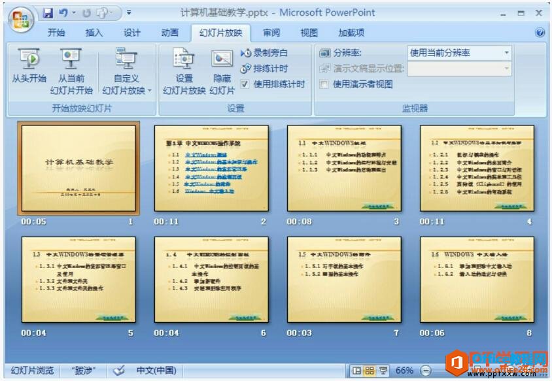The width and height of the screenshot is (552, 381).
Task: Start slideshow from beginning (从头开始)
Action: (x=29, y=66)
